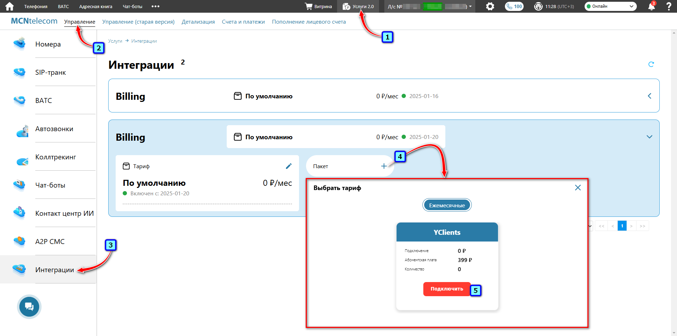
Task: Click the Пакет add field
Action: (x=350, y=166)
